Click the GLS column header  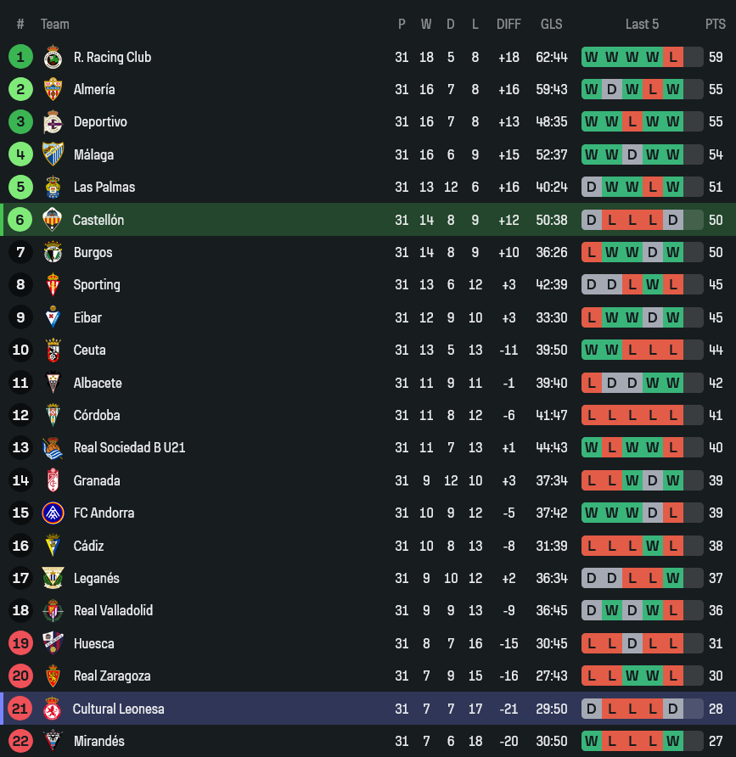(552, 24)
